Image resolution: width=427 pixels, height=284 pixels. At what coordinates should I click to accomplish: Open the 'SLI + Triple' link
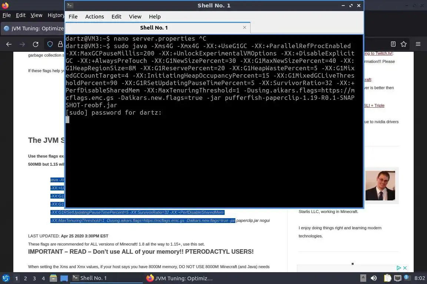click(374, 105)
